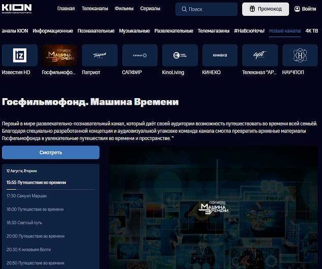Screen dimensions: 322x269
Task: Click the search magnifier icon
Action: pos(184,9)
